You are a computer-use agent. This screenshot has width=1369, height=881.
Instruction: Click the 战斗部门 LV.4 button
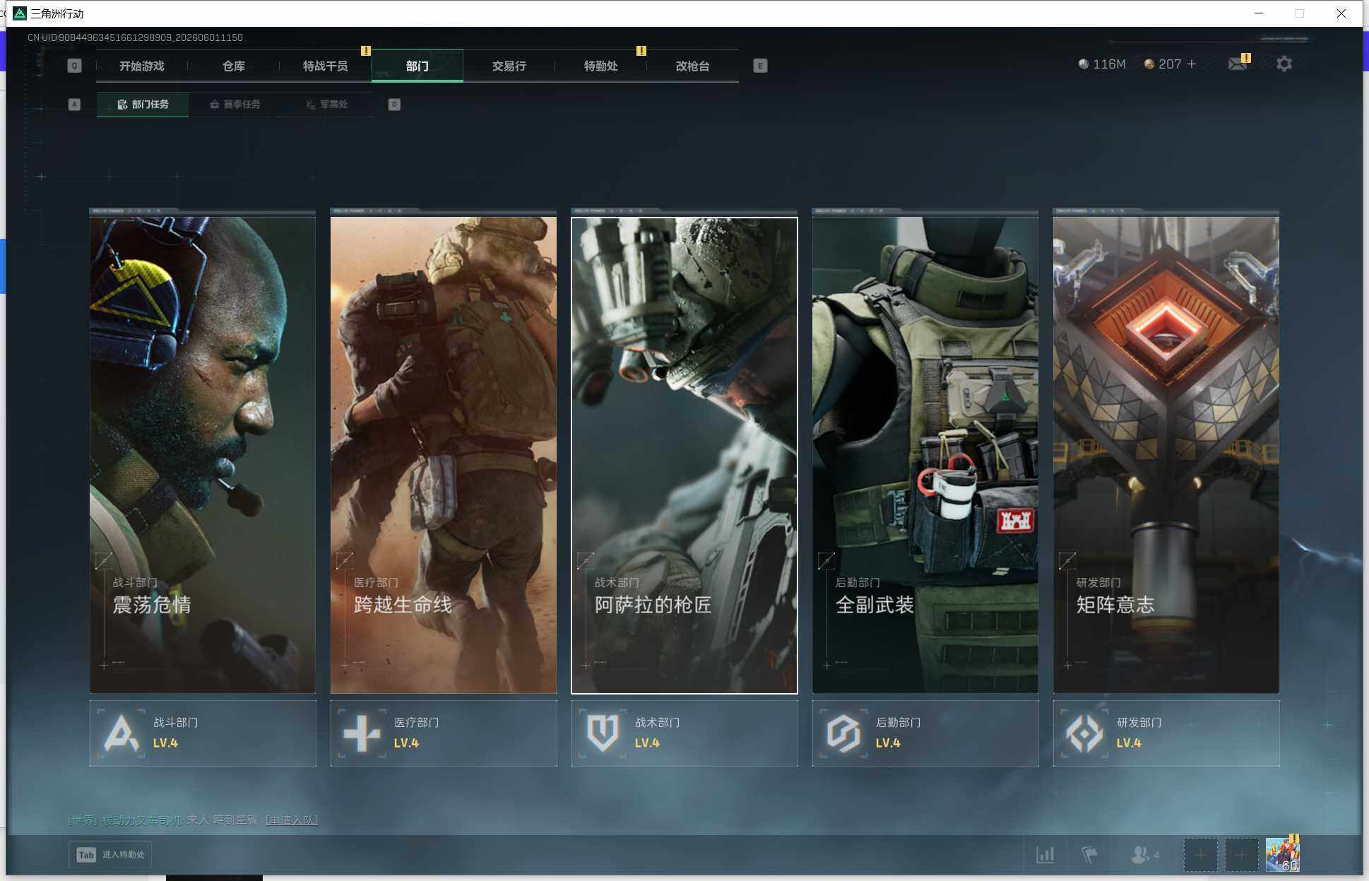(x=203, y=733)
